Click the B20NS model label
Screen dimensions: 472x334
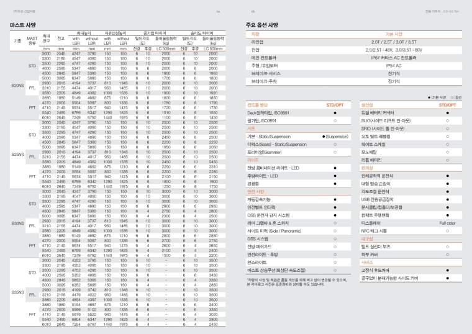(17, 85)
